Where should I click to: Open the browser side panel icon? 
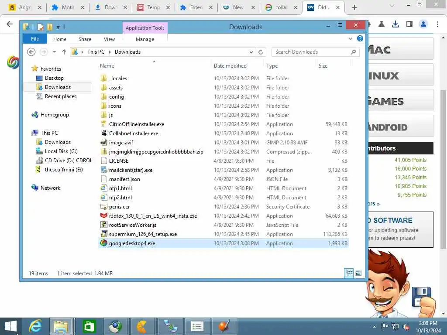pos(409,24)
